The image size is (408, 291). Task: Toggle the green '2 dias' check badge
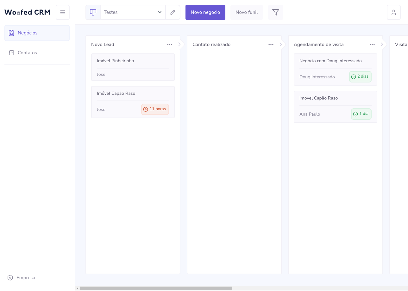coord(360,76)
